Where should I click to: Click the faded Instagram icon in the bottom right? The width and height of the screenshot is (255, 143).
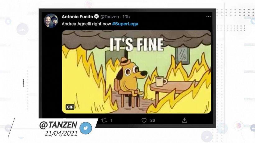tap(239, 126)
